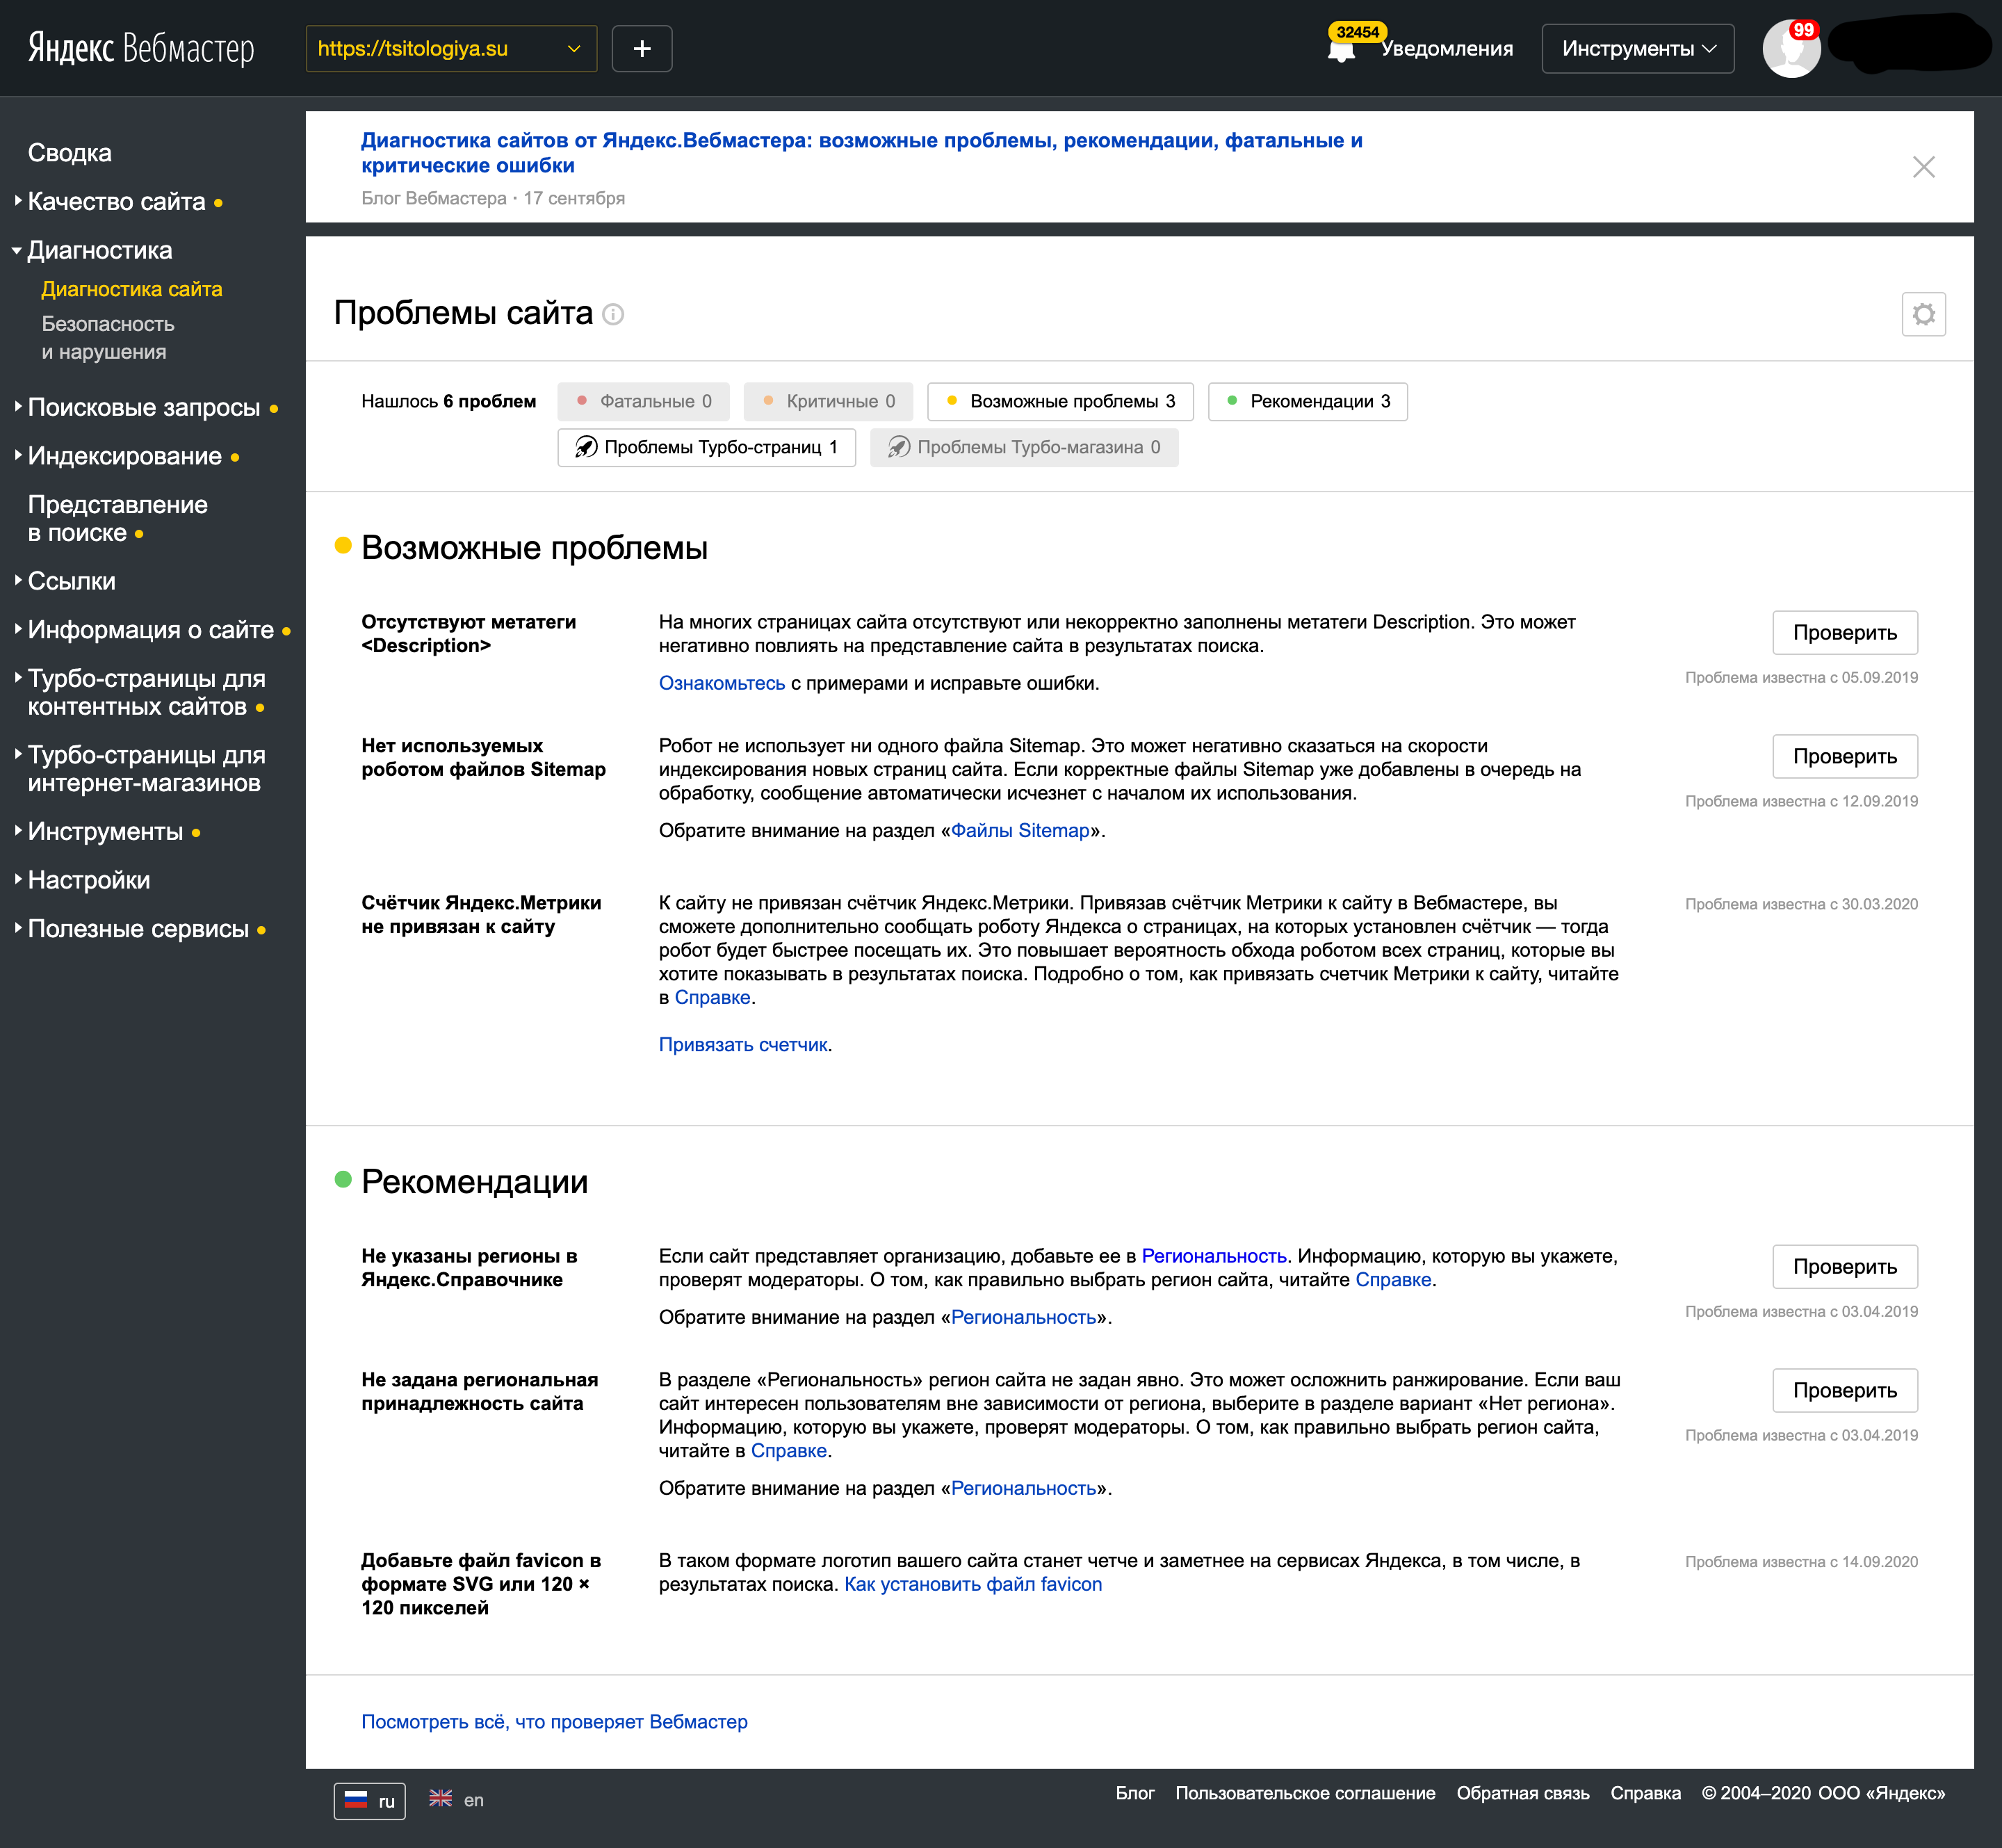
Task: Toggle the Проблемы Турбо-страниц filter
Action: (x=706, y=447)
